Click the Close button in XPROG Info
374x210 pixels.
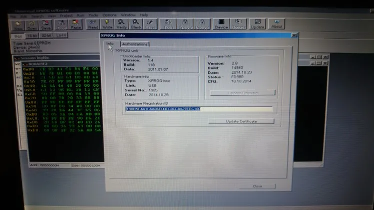(x=257, y=186)
